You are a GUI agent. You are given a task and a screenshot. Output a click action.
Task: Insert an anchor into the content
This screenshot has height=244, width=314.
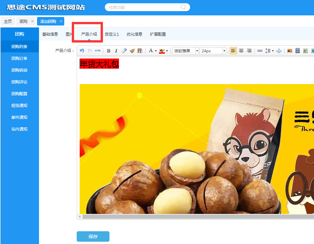pyautogui.click(x=279, y=51)
